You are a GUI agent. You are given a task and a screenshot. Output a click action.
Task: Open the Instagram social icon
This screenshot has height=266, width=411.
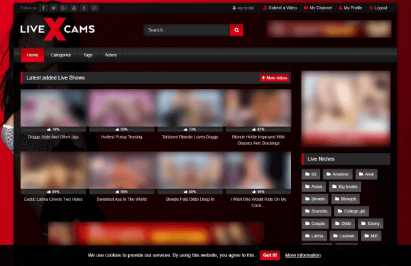[95, 8]
